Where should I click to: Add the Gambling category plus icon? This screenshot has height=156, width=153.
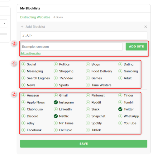tap(120, 71)
